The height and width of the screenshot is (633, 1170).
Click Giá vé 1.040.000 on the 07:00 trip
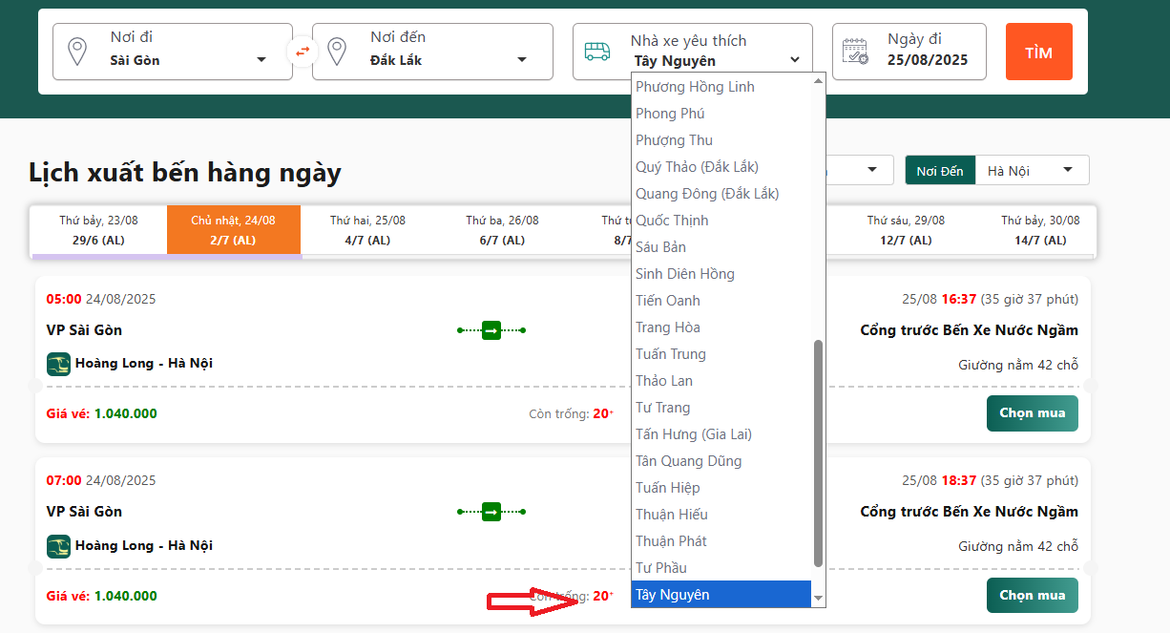point(102,596)
